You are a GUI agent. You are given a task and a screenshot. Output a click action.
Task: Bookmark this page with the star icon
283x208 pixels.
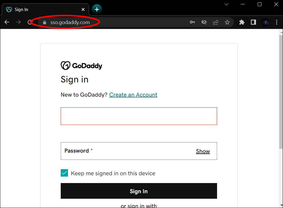coord(227,22)
